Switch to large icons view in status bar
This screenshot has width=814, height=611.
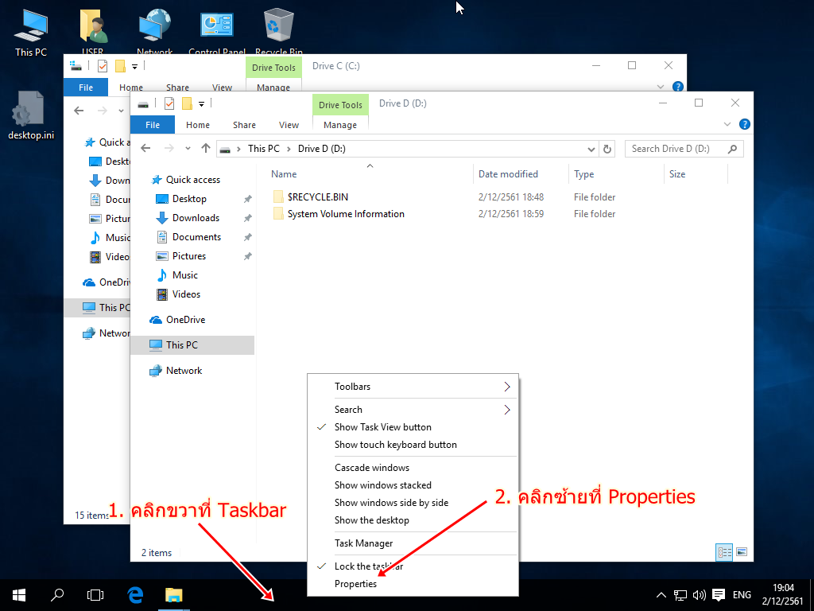[x=742, y=552]
